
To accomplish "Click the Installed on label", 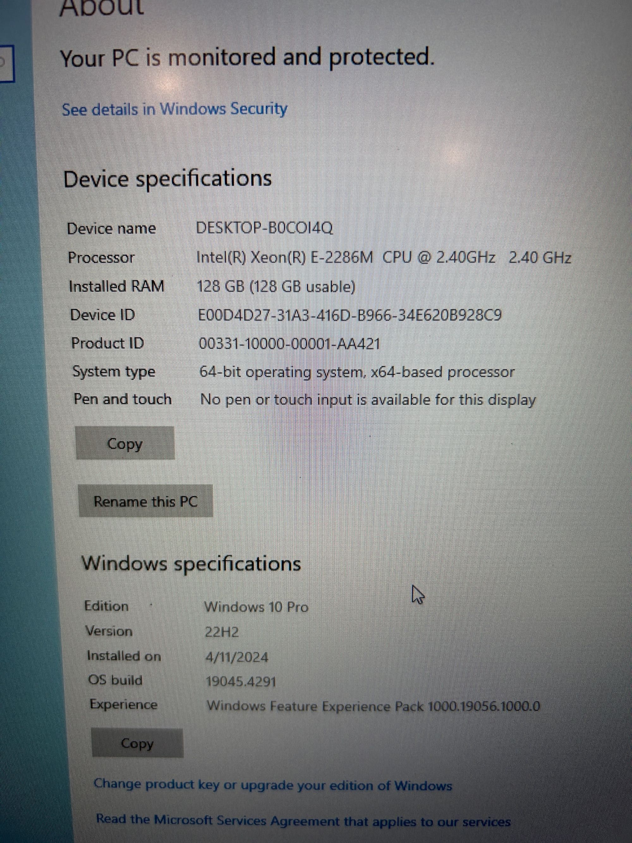I will click(x=124, y=656).
